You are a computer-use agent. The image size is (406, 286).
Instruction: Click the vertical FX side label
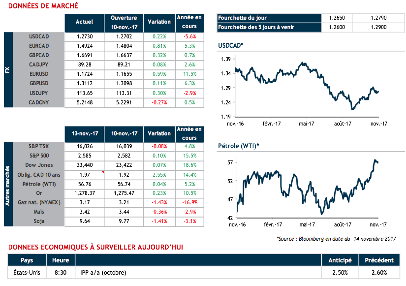[7, 70]
